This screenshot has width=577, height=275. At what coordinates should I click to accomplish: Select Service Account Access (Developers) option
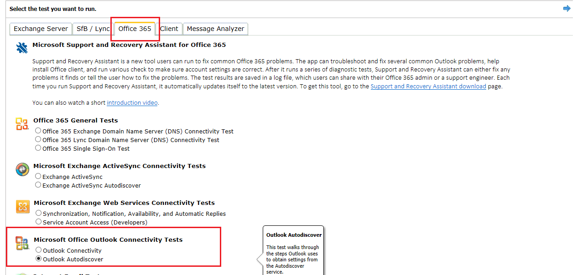pos(39,222)
